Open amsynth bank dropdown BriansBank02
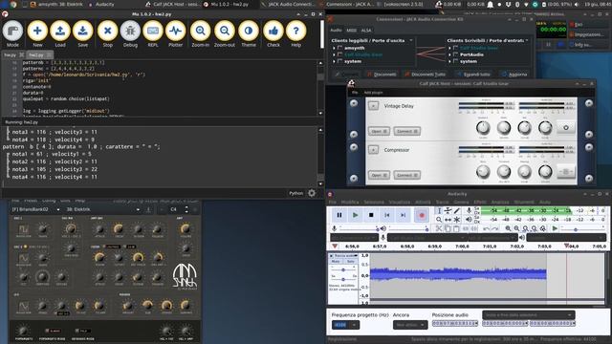 pyautogui.click(x=36, y=209)
